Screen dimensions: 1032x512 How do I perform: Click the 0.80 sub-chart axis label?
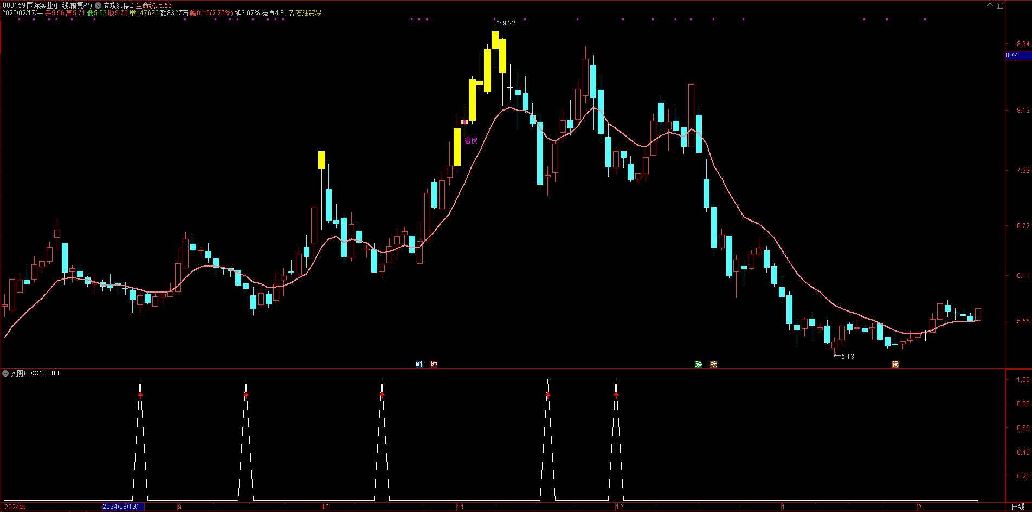pos(1023,404)
